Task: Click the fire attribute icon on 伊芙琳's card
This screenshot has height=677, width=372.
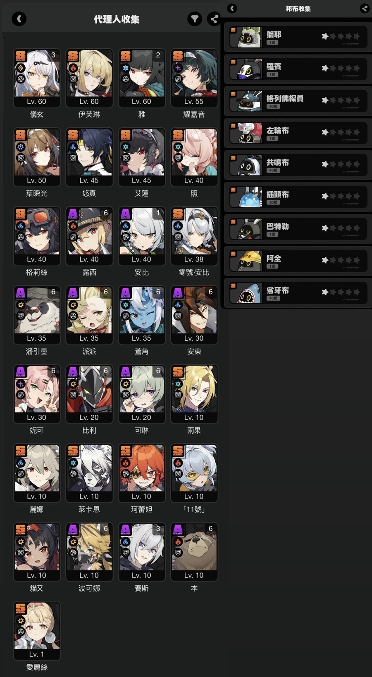Action: 73,68
